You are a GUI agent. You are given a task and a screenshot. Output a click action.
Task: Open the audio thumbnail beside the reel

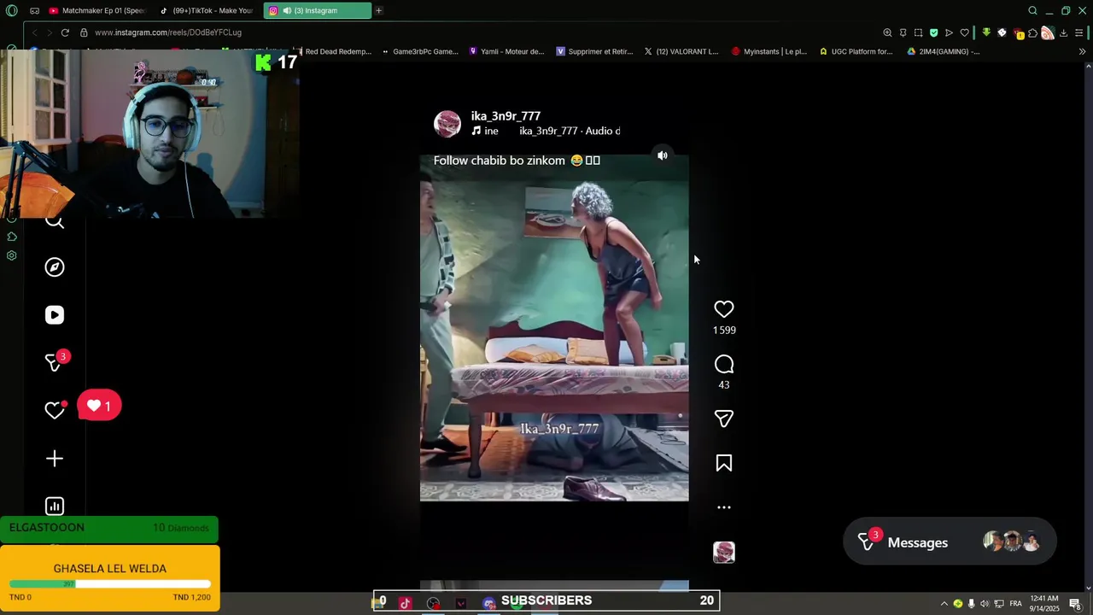(x=723, y=553)
